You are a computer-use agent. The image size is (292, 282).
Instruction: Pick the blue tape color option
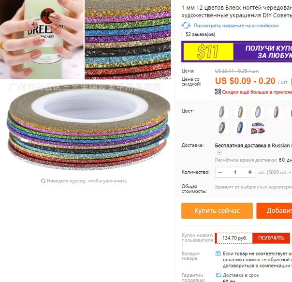point(240,128)
